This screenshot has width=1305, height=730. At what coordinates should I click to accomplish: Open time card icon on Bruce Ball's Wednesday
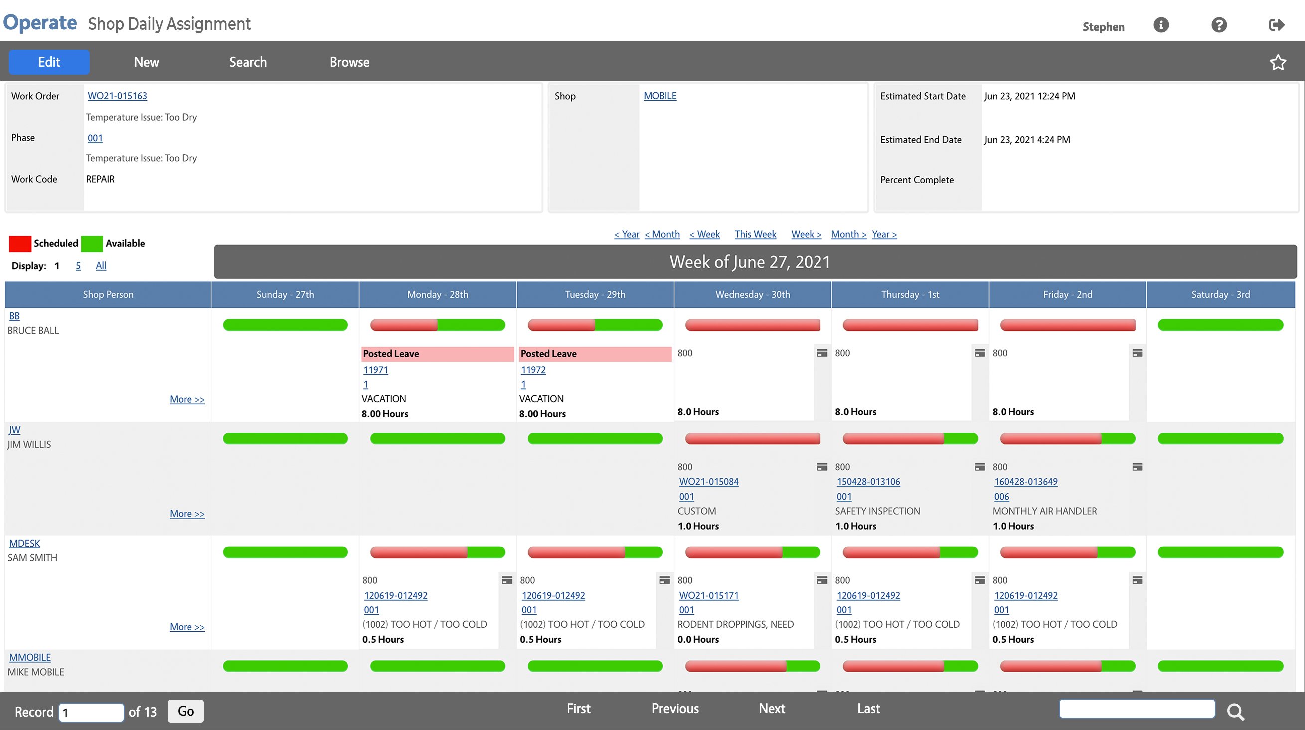tap(822, 353)
